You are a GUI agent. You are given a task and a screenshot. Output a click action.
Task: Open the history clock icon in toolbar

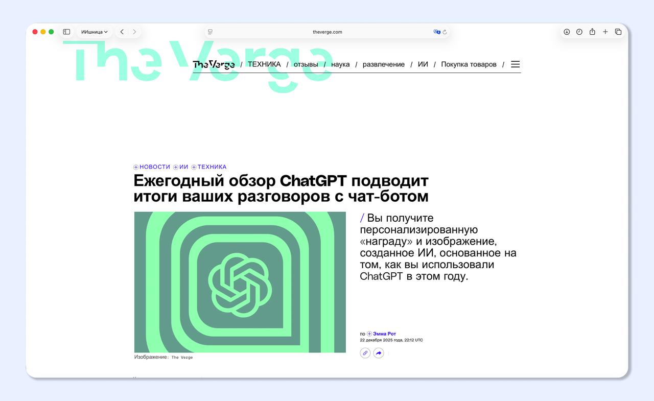tap(579, 32)
